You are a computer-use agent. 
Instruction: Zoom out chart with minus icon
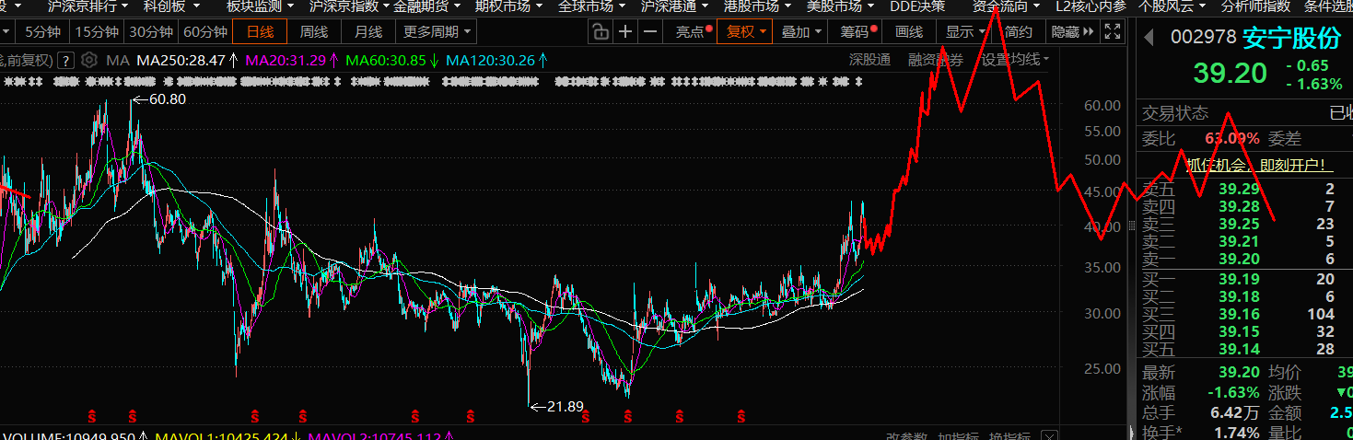click(x=650, y=32)
